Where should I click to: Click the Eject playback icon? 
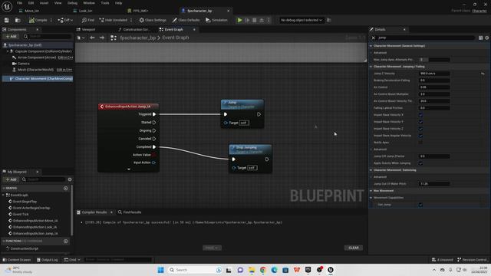pos(262,20)
